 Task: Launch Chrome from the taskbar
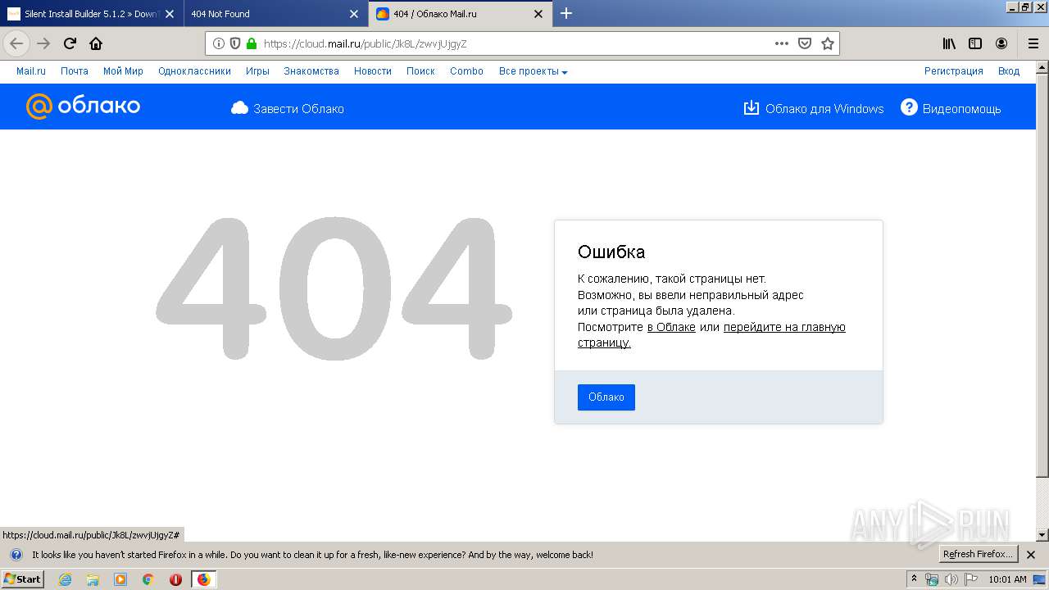pos(148,579)
